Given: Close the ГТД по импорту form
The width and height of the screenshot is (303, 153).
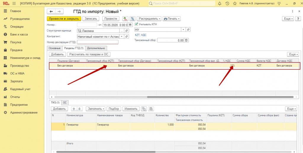Looking at the screenshot, I should [299, 12].
